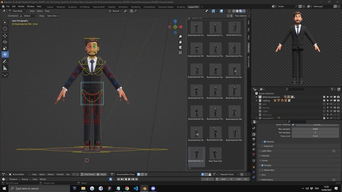This screenshot has height=192, width=342.
Task: Expand the White Bussinesman collection
Action: (256, 97)
